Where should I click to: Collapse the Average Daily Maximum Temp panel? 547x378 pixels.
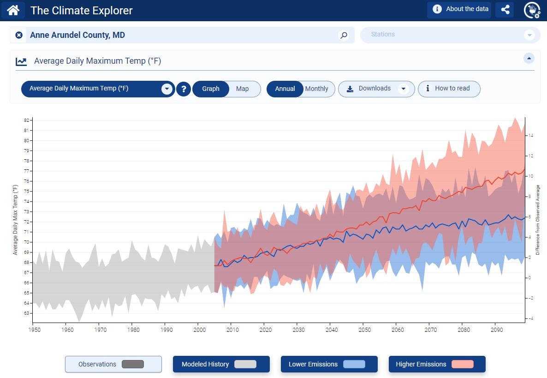(x=529, y=58)
